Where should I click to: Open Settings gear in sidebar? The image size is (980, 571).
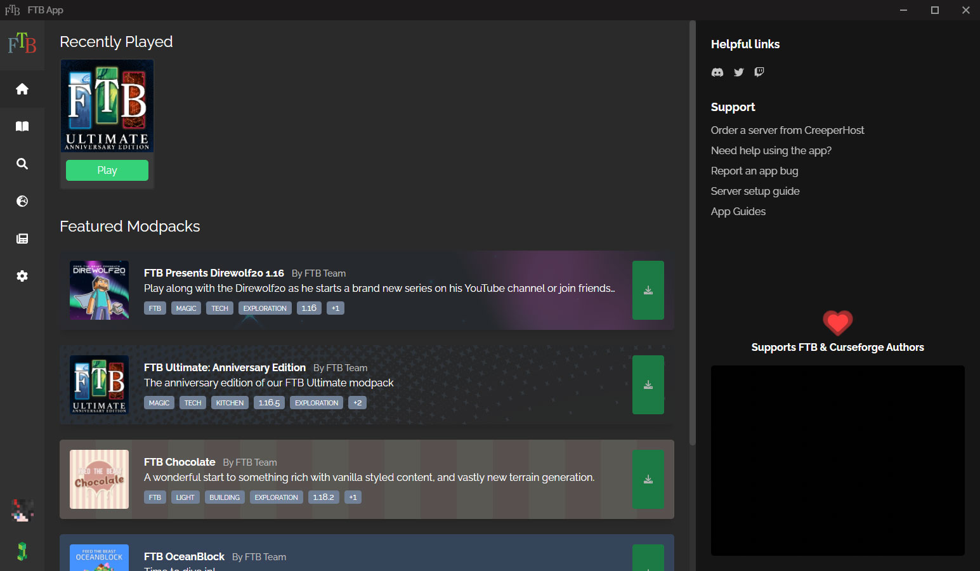click(x=22, y=276)
